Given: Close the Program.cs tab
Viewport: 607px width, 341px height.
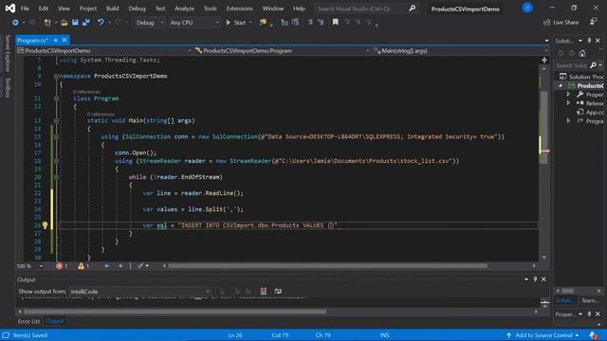Looking at the screenshot, I should click(64, 40).
